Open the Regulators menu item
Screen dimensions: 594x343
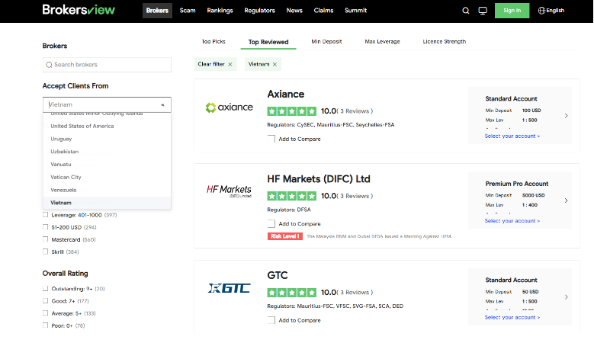coord(259,11)
